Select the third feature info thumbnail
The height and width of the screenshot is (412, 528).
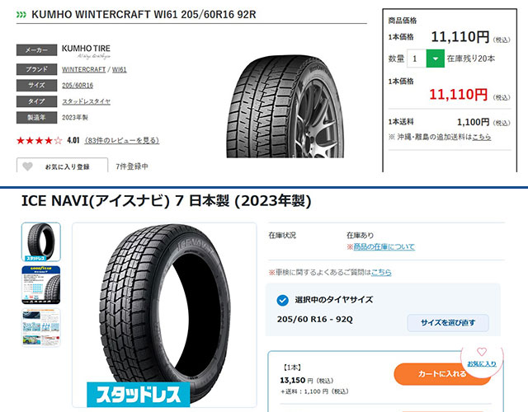click(x=41, y=328)
